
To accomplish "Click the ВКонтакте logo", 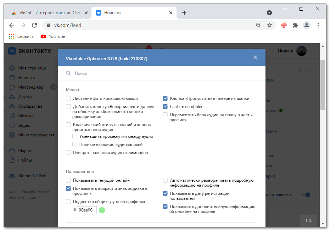I will tap(30, 51).
